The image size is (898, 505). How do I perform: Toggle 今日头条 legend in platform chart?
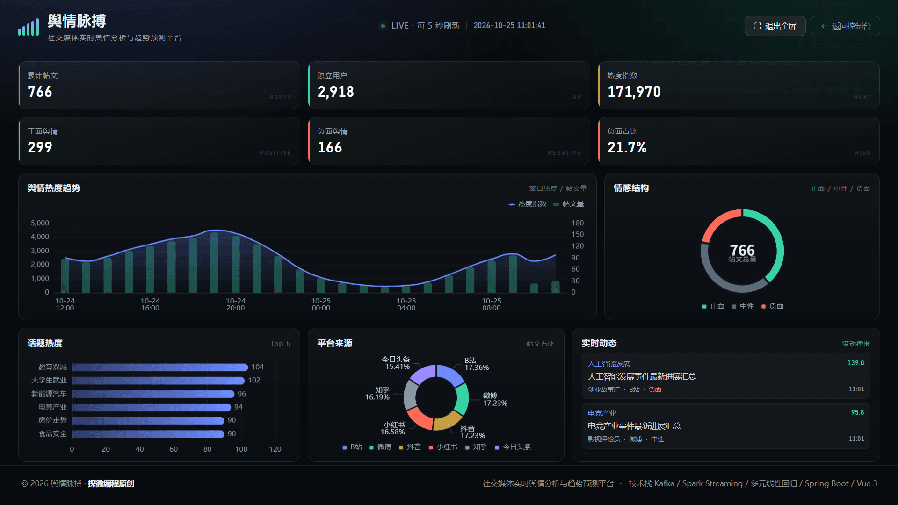513,447
